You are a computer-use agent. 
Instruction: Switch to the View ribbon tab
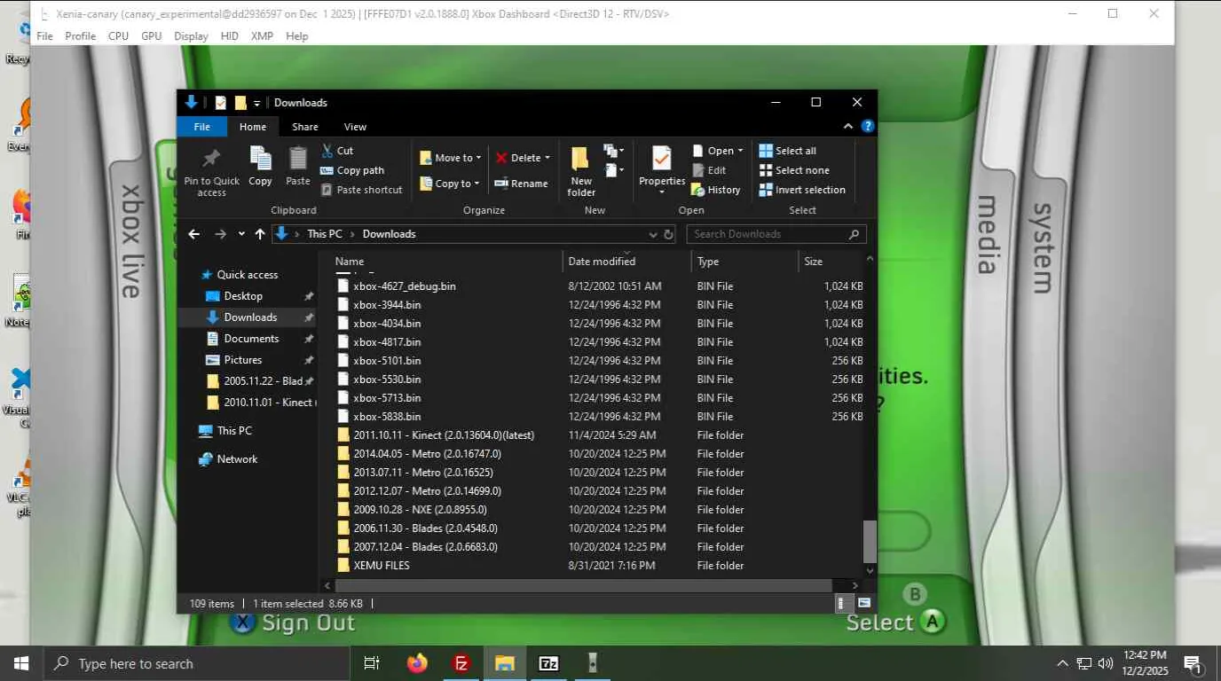tap(355, 127)
